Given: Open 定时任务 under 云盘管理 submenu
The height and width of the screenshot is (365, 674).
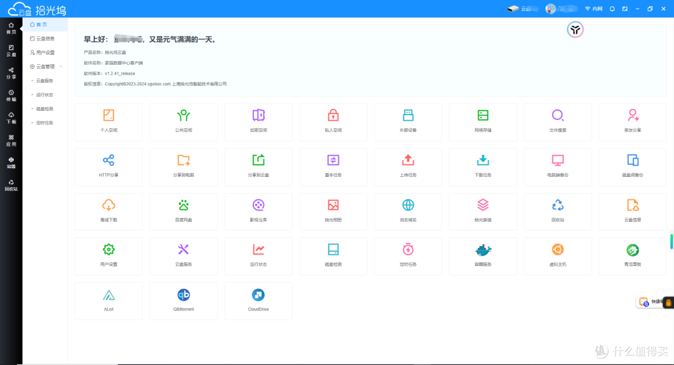Looking at the screenshot, I should tap(45, 123).
